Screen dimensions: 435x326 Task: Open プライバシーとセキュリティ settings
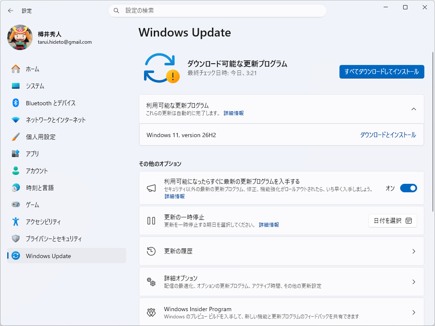pyautogui.click(x=67, y=239)
